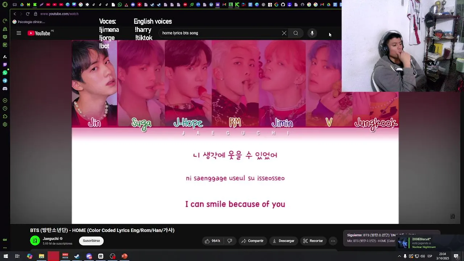The height and width of the screenshot is (261, 464).
Task: Click the Descargar download button
Action: tap(283, 241)
